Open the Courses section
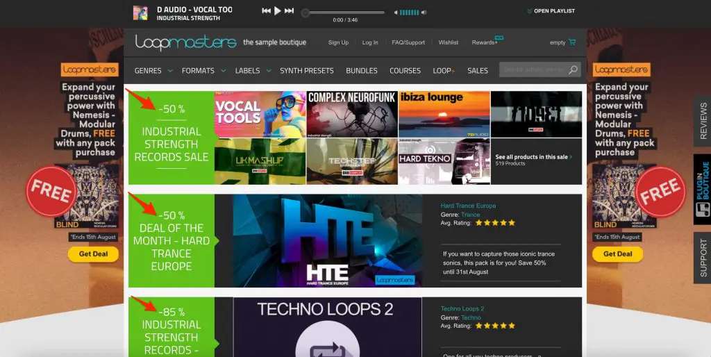This screenshot has width=711, height=357. click(x=405, y=71)
